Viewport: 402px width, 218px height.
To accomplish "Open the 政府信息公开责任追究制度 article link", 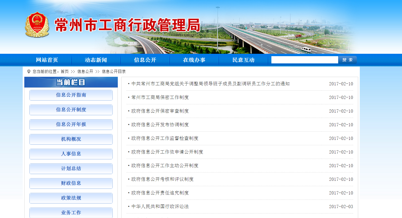I will pyautogui.click(x=160, y=193).
